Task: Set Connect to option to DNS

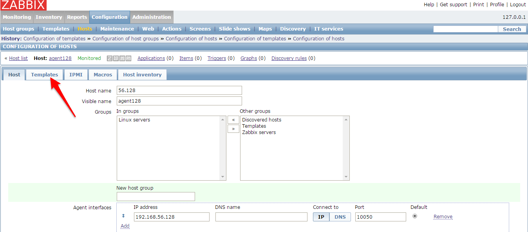Action: [340, 217]
